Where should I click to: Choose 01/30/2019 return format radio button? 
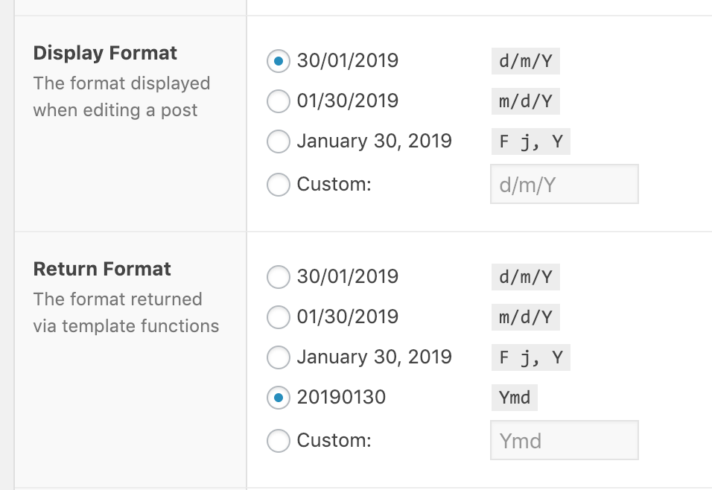pyautogui.click(x=278, y=317)
